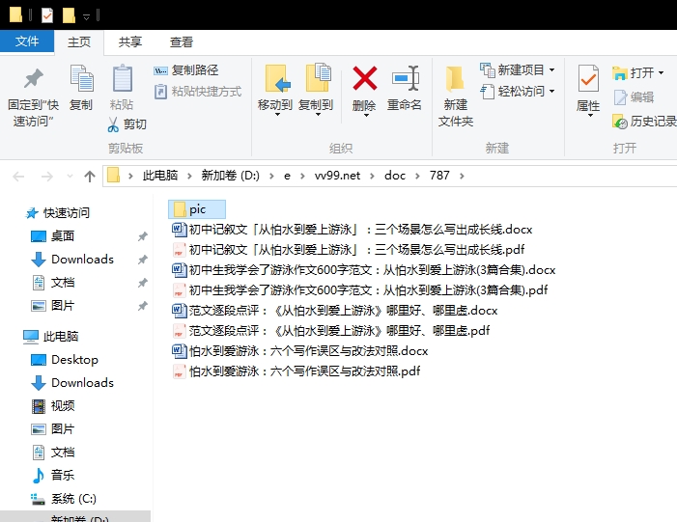This screenshot has height=522, width=677.
Task: Open Desktop under 此电脑
Action: coord(65,360)
